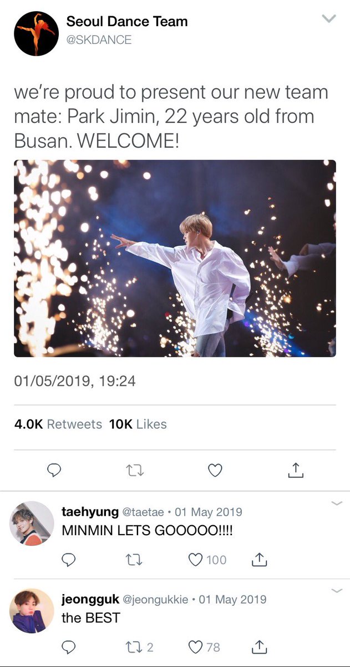Viewport: 350px width, 667px height.
Task: Expand options for taehyung's reply
Action: [336, 504]
